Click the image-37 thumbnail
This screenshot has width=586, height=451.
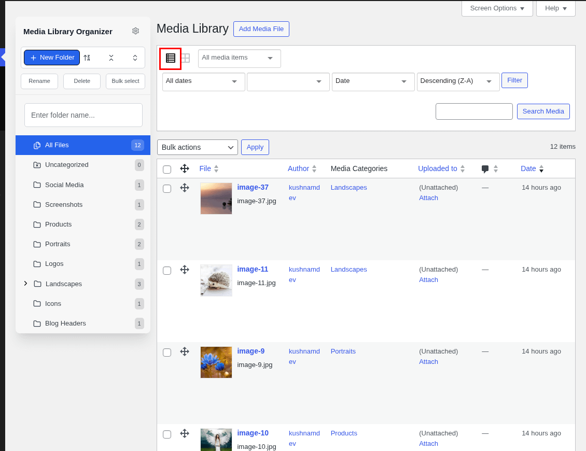pos(216,198)
